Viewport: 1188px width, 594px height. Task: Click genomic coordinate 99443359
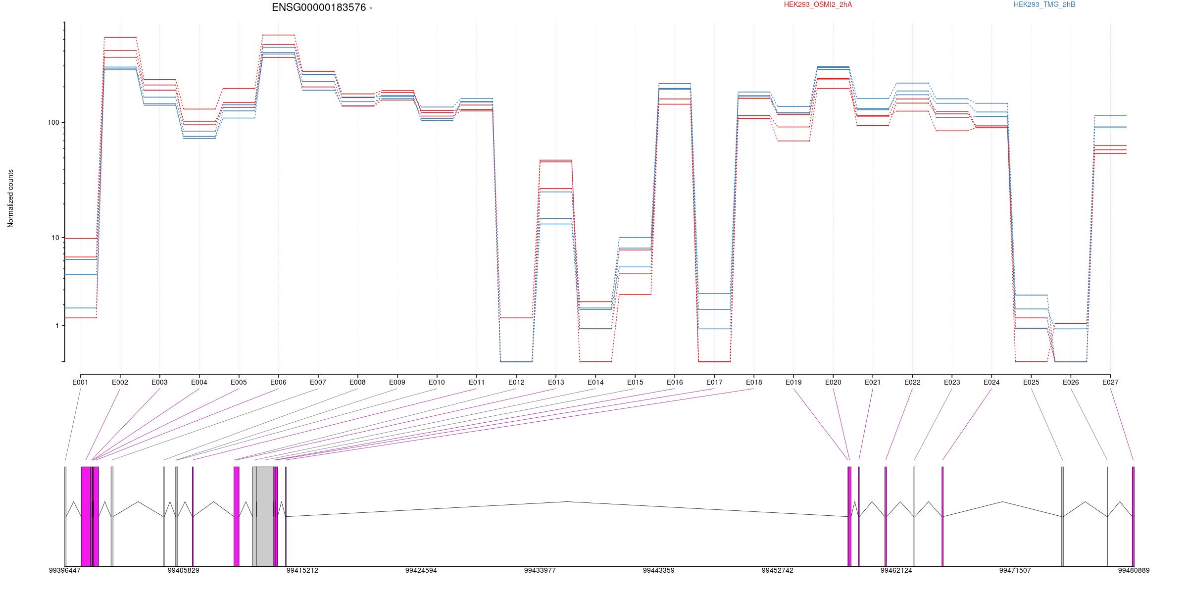point(659,570)
